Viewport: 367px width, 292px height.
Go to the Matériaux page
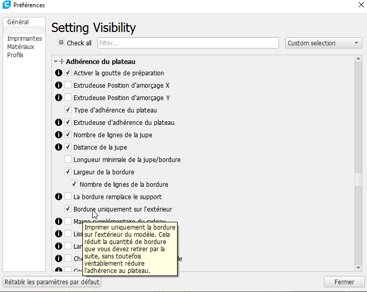pyautogui.click(x=21, y=47)
